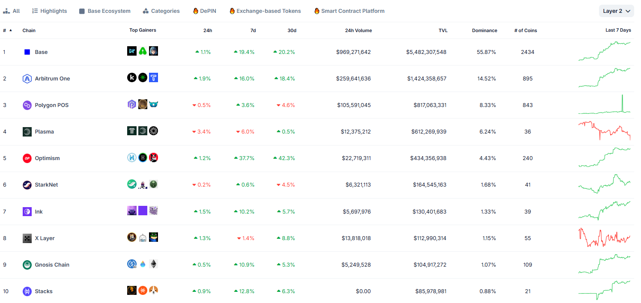
Task: Click the Polygon POS 7-day sparkline chart
Action: coord(604,105)
